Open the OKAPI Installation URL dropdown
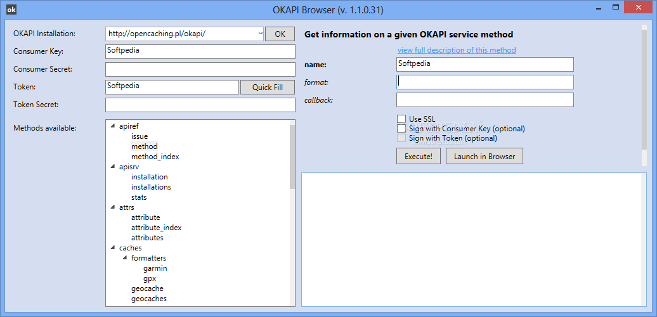Viewport: 657px width, 317px height. tap(259, 34)
